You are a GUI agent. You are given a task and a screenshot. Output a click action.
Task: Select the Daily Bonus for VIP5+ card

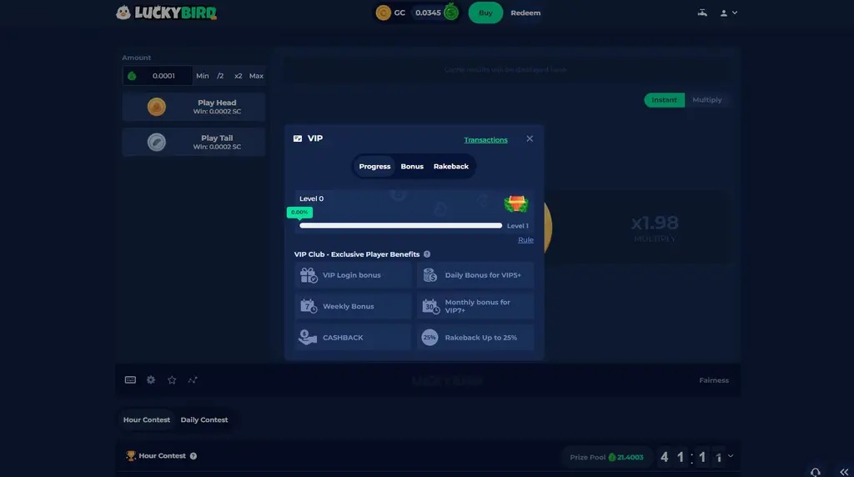click(x=475, y=275)
